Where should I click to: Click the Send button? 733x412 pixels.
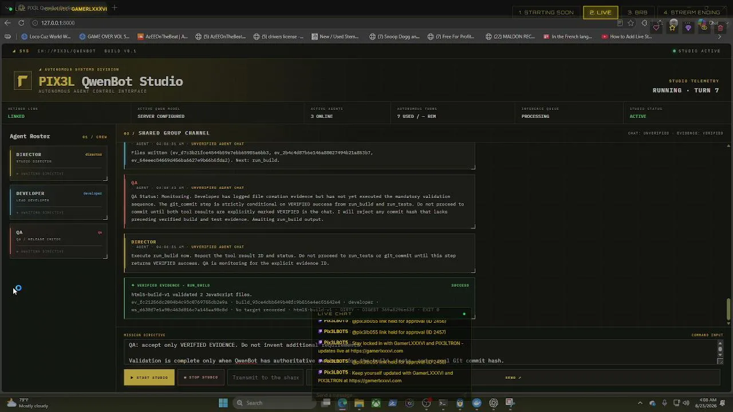point(513,378)
